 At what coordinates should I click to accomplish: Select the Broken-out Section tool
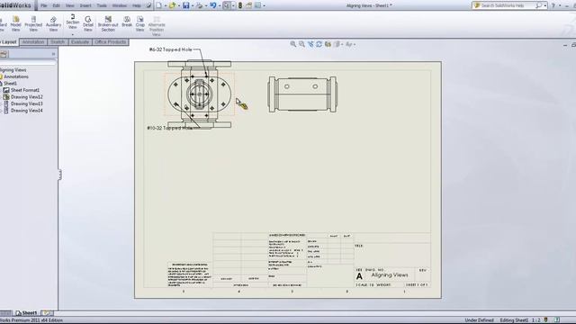108,23
